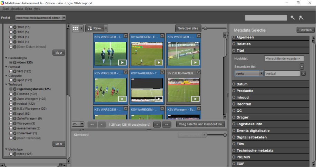The width and height of the screenshot is (316, 167).
Task: Open menu arrow on SV ZULTE-WAREG card
Action: pos(198,72)
